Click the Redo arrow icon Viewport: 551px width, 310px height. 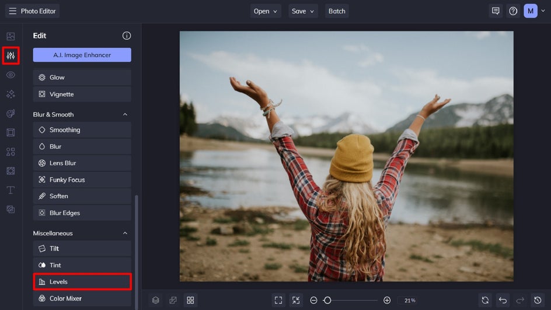point(520,300)
